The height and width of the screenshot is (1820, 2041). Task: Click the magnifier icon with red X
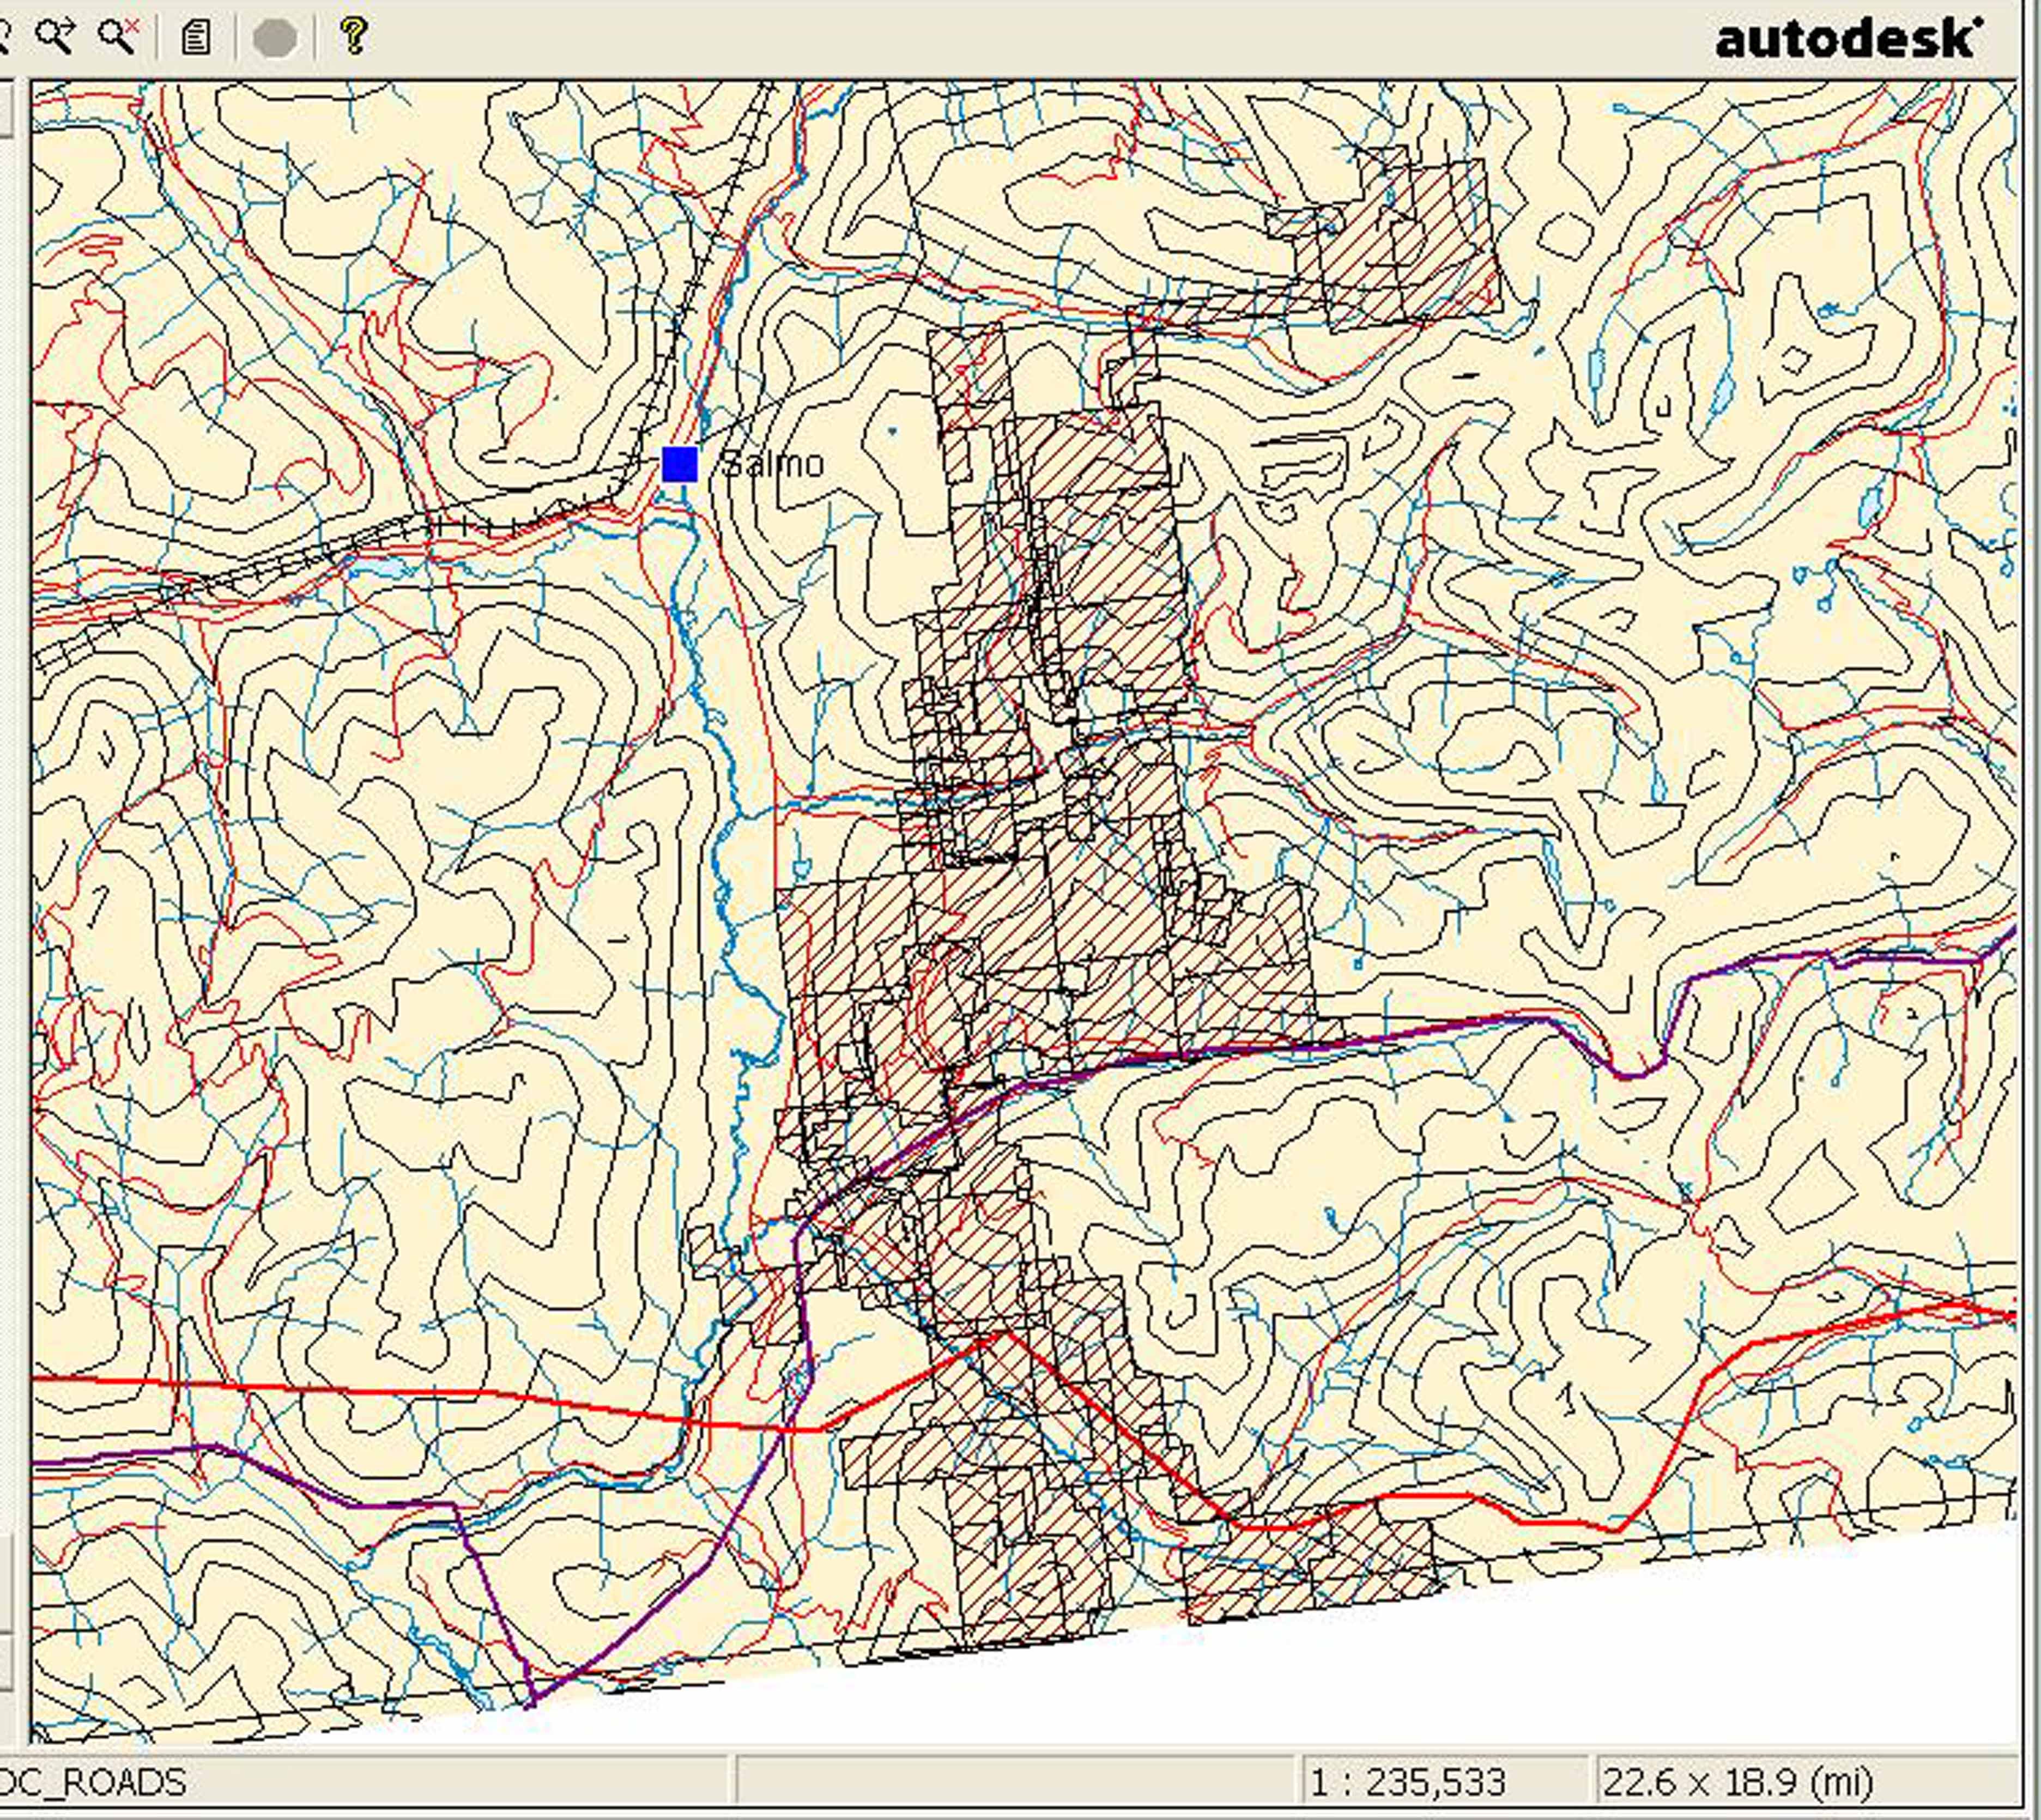tap(118, 37)
